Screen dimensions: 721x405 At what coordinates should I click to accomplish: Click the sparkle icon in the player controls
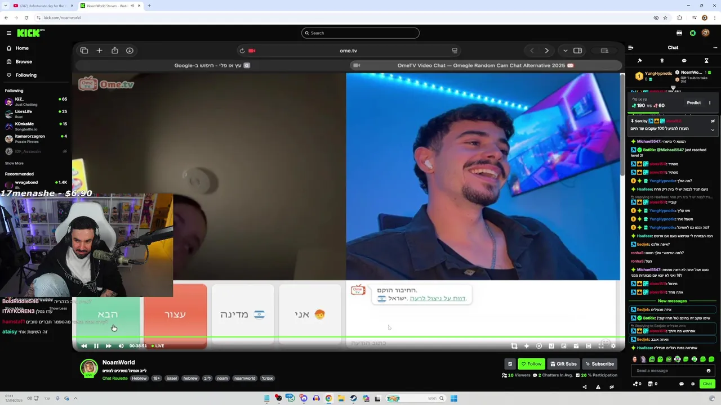[x=527, y=346]
